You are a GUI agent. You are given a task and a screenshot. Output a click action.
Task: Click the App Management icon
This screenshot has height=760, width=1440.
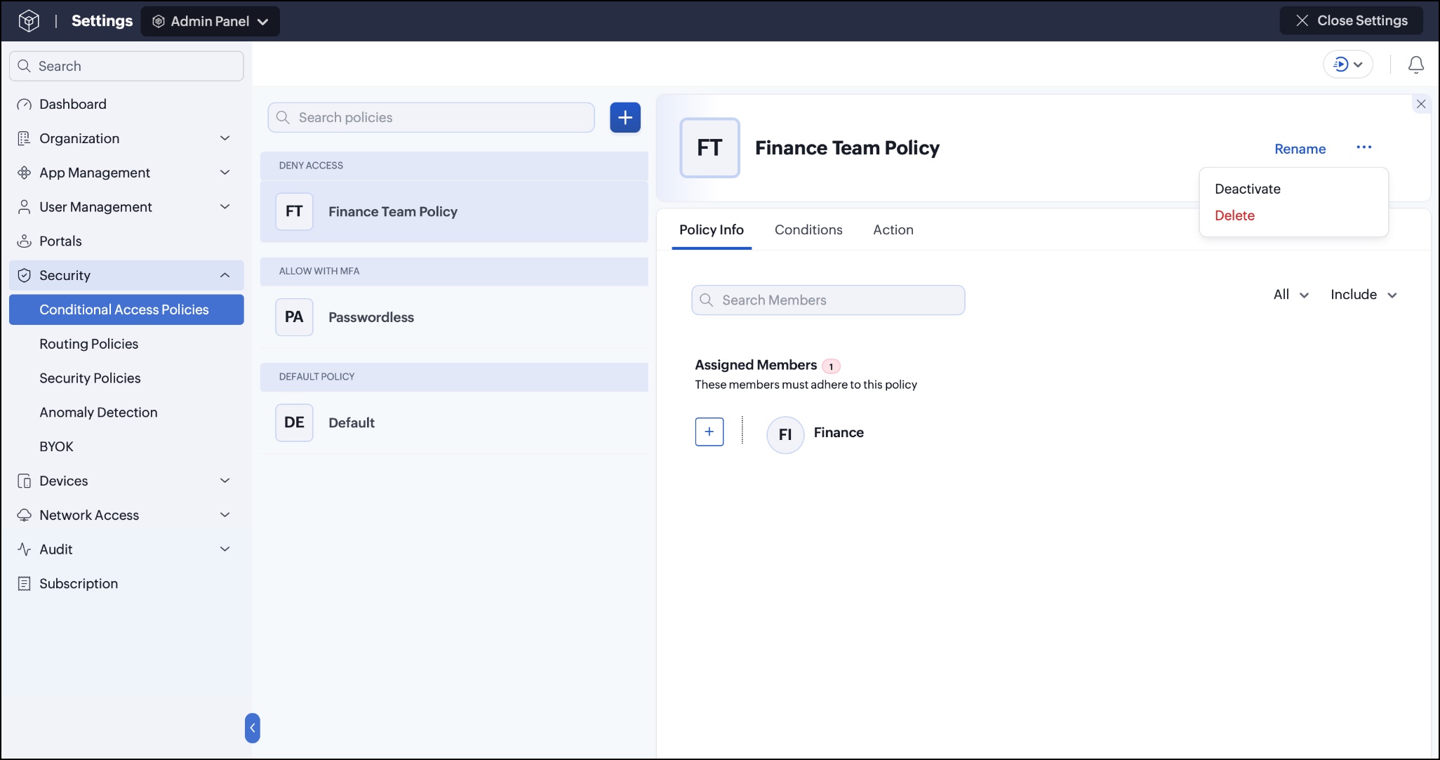click(24, 173)
